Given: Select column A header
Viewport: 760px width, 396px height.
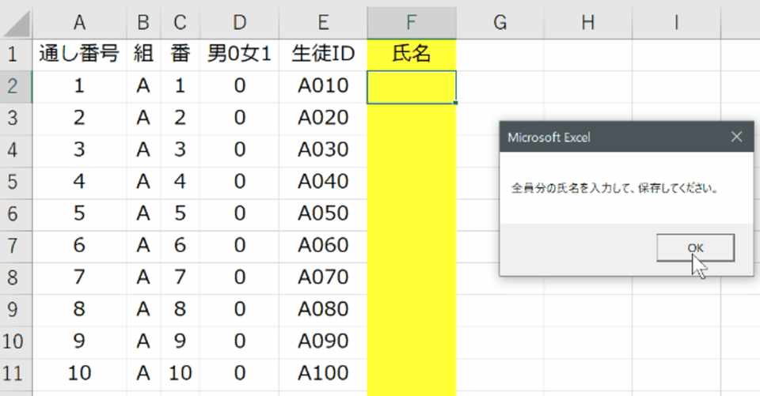Looking at the screenshot, I should (x=79, y=23).
